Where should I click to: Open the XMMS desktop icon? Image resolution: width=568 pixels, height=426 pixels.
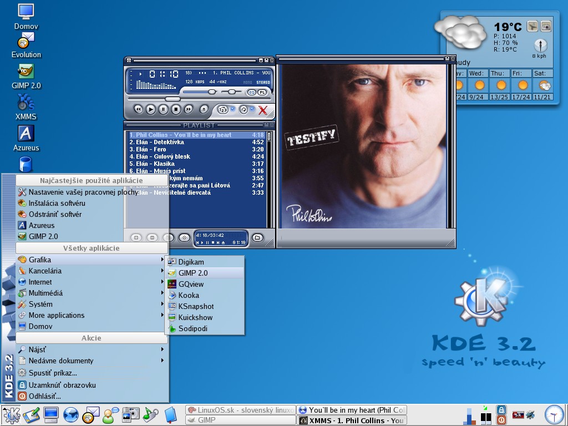(26, 108)
